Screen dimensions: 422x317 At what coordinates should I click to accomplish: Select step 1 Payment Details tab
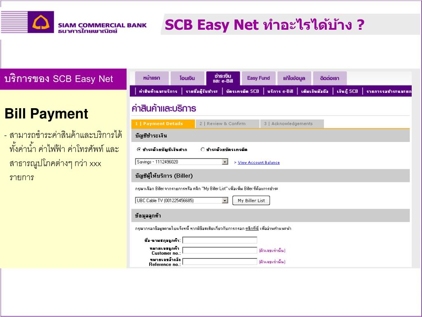click(163, 124)
